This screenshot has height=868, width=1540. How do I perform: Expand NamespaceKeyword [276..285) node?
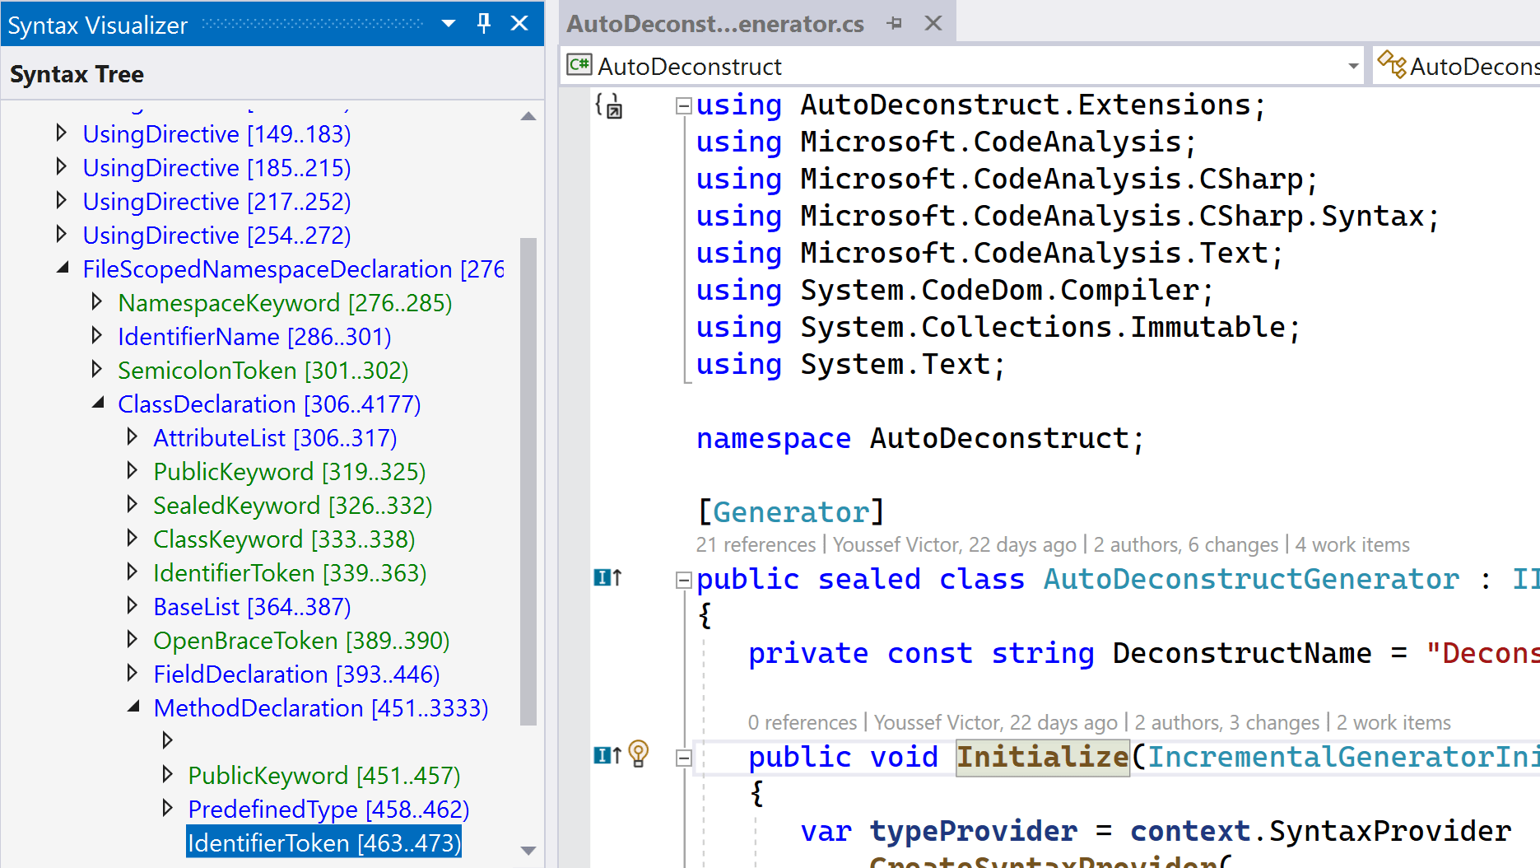coord(96,301)
